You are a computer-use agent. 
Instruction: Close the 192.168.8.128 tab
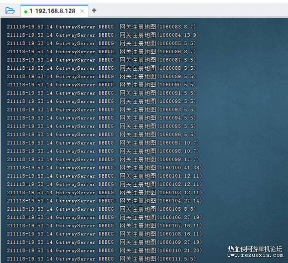[82, 11]
